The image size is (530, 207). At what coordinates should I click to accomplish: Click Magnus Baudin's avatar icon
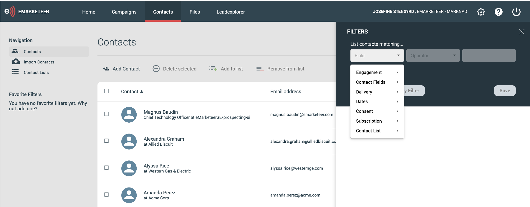click(129, 115)
